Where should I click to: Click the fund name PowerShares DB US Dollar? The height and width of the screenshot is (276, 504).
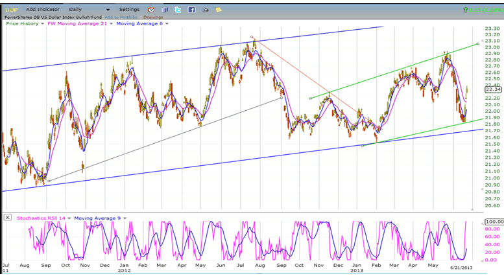click(x=53, y=17)
